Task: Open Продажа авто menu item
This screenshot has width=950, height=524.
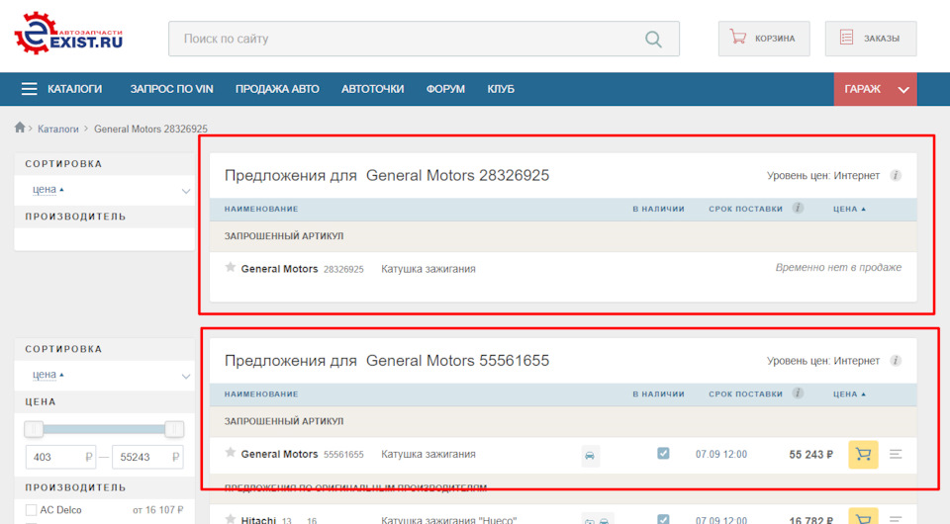Action: [277, 89]
